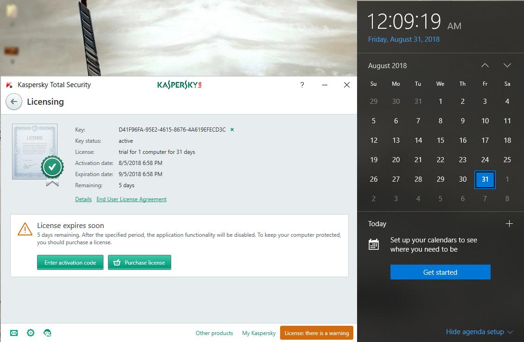Click the orange warning triangle icon

25,229
